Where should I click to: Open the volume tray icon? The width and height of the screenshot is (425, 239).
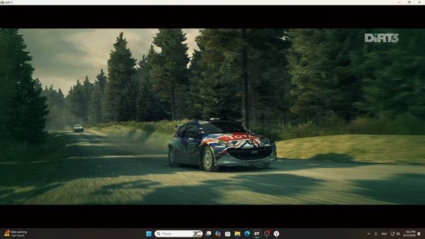click(x=398, y=234)
